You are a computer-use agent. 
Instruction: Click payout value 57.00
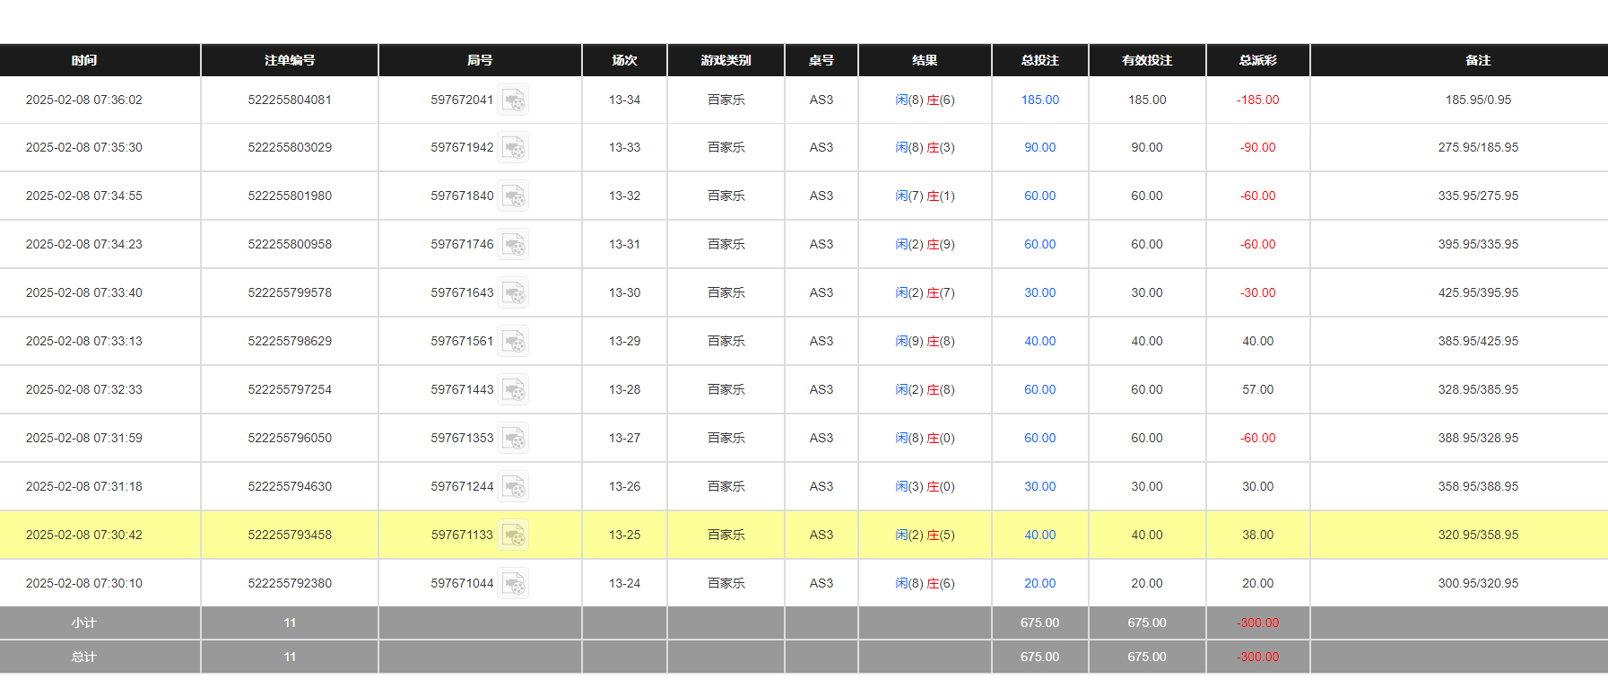point(1258,389)
